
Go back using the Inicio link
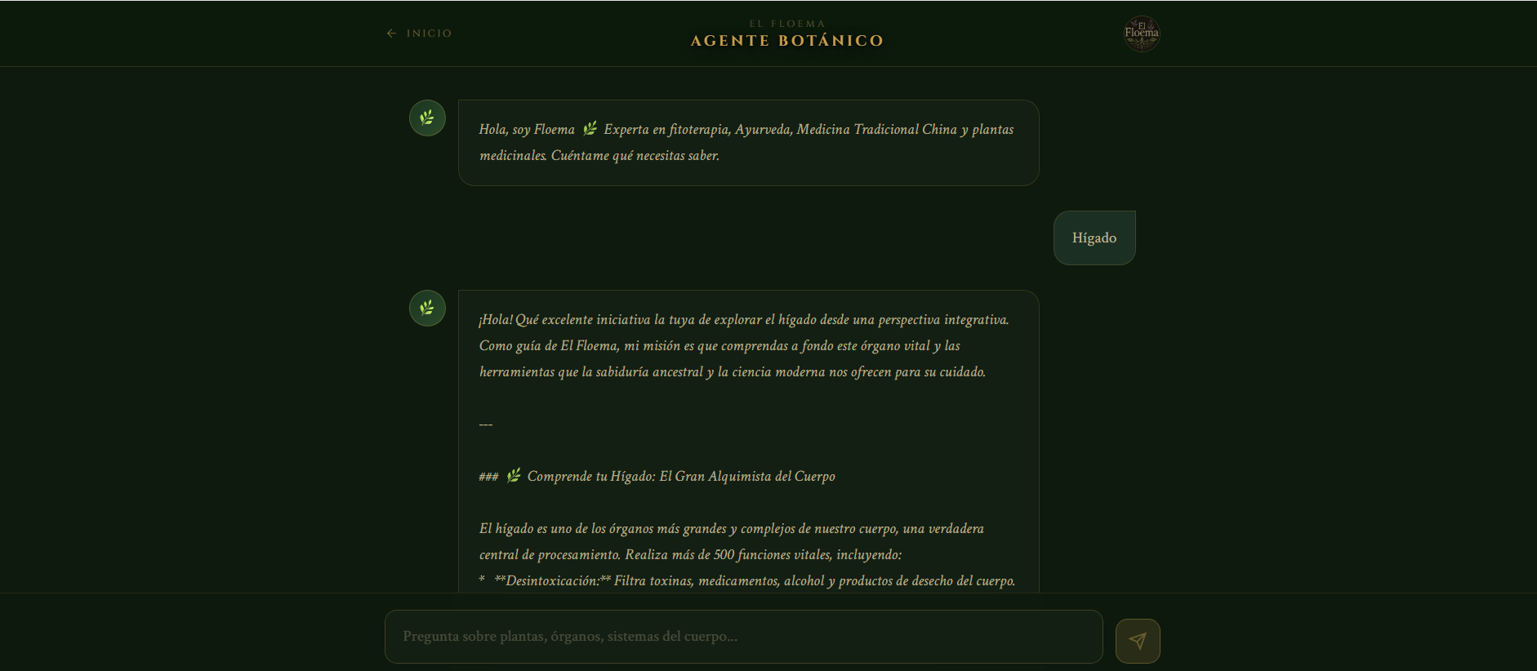(x=419, y=33)
